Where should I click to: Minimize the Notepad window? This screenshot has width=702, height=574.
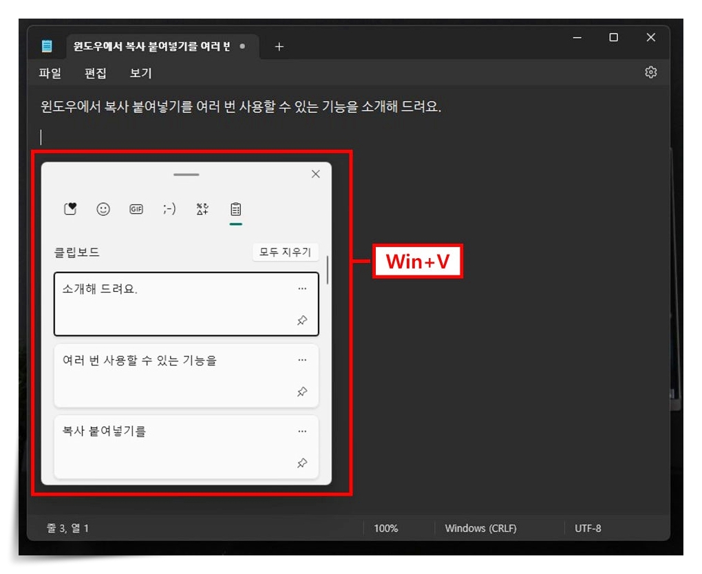(577, 38)
